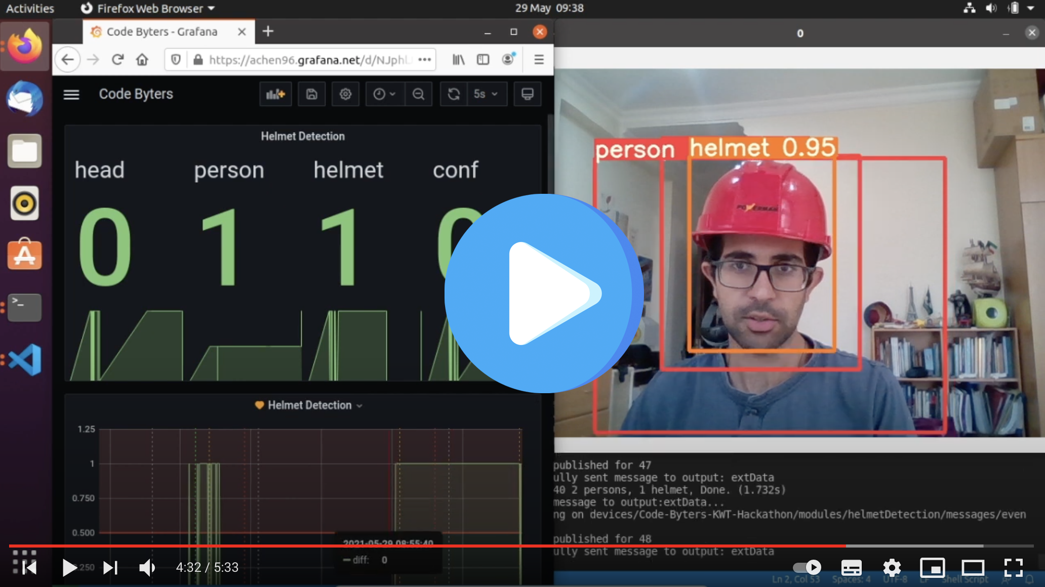This screenshot has height=587, width=1045.
Task: Open Ubuntu Software from the dock
Action: pos(24,255)
